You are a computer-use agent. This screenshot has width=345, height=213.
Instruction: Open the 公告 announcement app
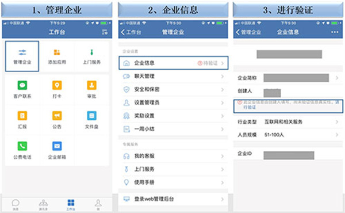[57, 120]
